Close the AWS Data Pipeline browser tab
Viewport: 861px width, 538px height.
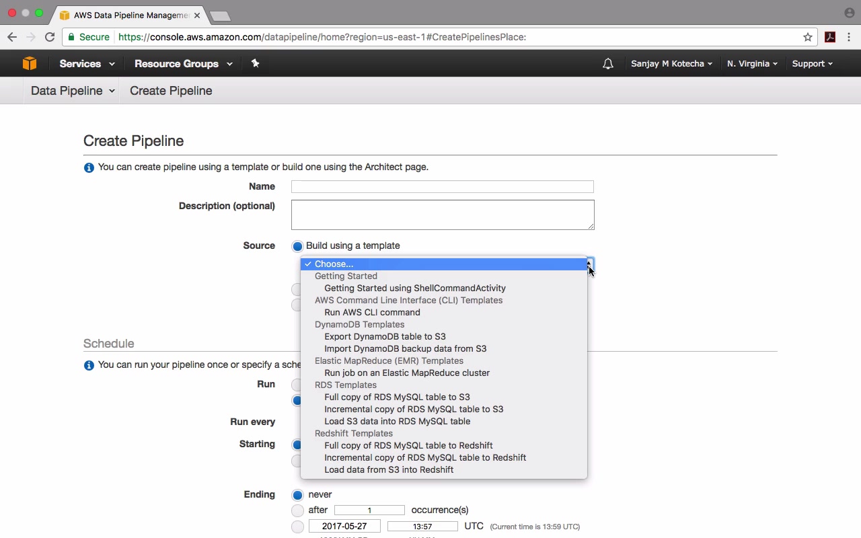197,15
